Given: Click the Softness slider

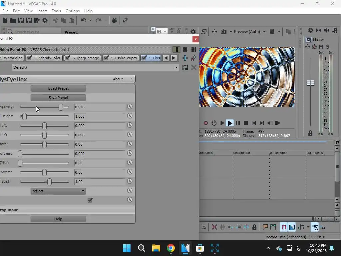Looking at the screenshot, I should pyautogui.click(x=44, y=154).
